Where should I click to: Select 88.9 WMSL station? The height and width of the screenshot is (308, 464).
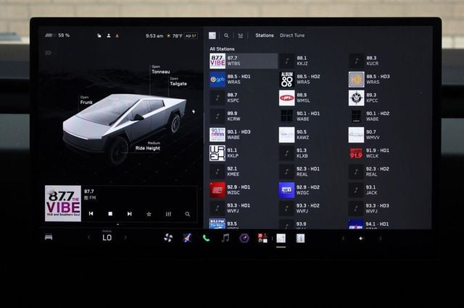(x=313, y=98)
